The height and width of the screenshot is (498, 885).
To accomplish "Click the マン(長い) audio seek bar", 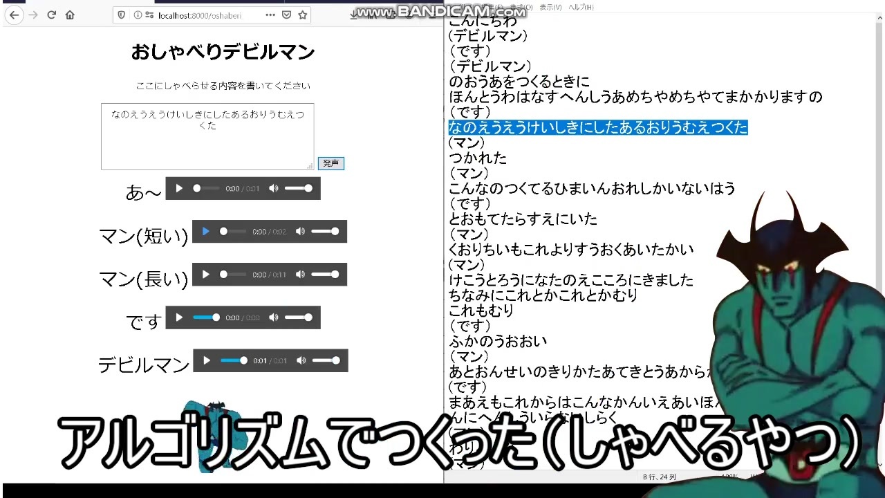I will (233, 274).
